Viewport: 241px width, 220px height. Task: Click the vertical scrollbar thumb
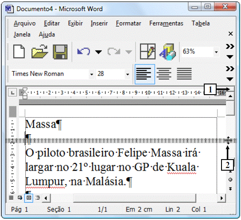[x=230, y=108]
